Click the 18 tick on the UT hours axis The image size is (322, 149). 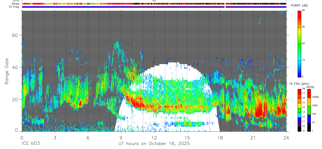[x=220, y=138]
